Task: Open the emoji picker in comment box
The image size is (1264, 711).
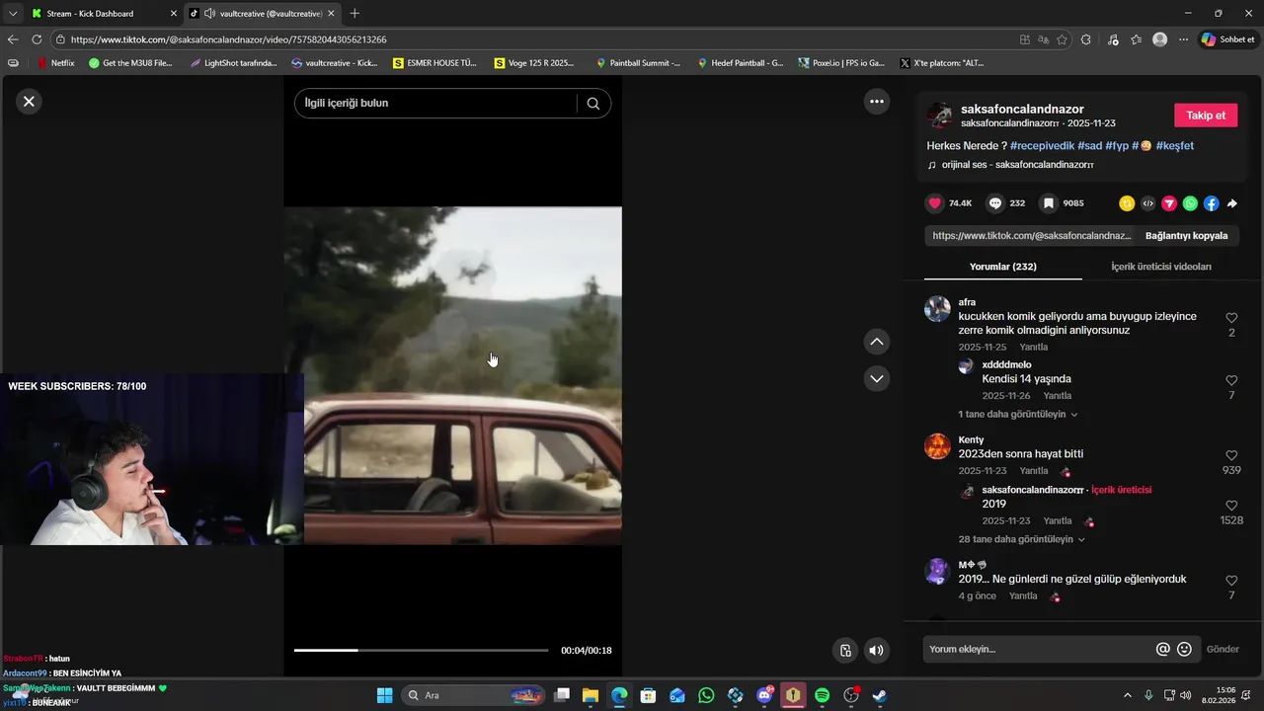Action: point(1184,650)
